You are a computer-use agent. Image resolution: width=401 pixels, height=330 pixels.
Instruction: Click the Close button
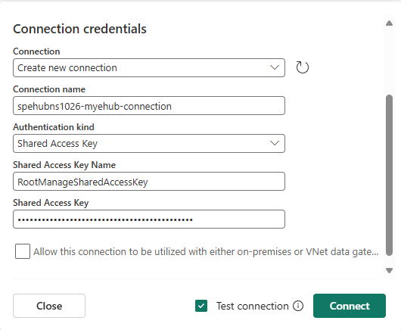click(x=49, y=306)
